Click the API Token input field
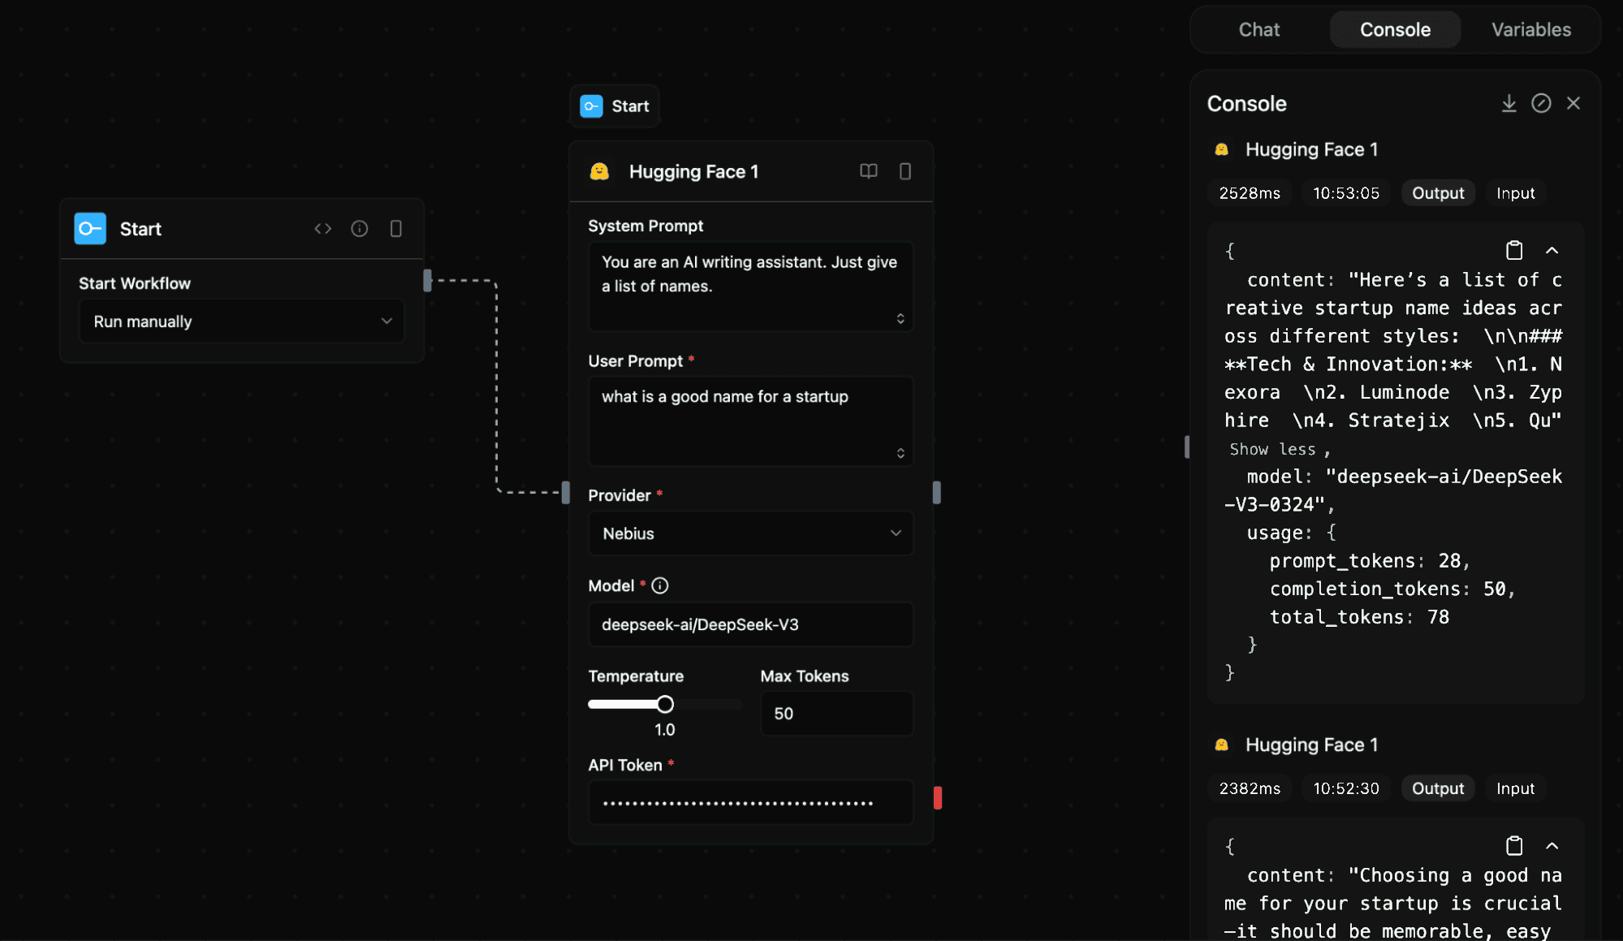 [749, 802]
